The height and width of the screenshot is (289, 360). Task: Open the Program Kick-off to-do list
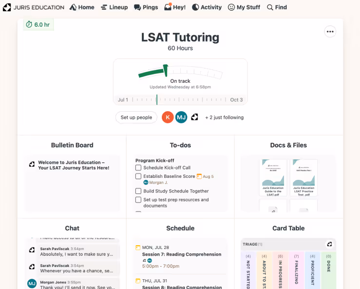(155, 160)
